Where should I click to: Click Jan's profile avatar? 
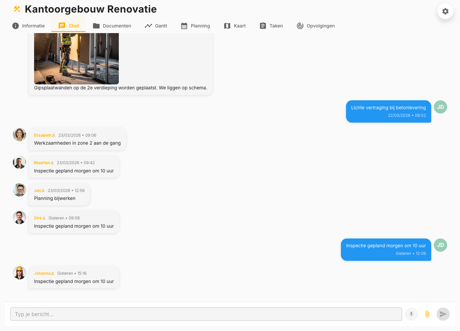tap(19, 190)
